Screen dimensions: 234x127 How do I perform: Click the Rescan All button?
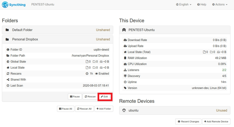tap(84, 109)
